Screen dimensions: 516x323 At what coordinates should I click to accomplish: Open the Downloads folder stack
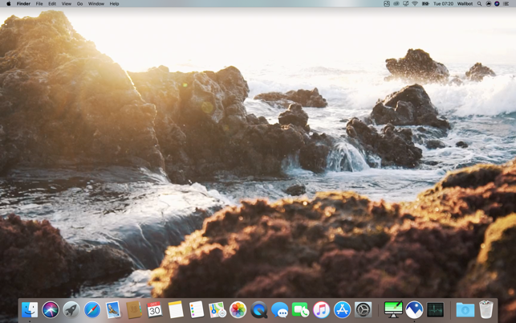465,309
